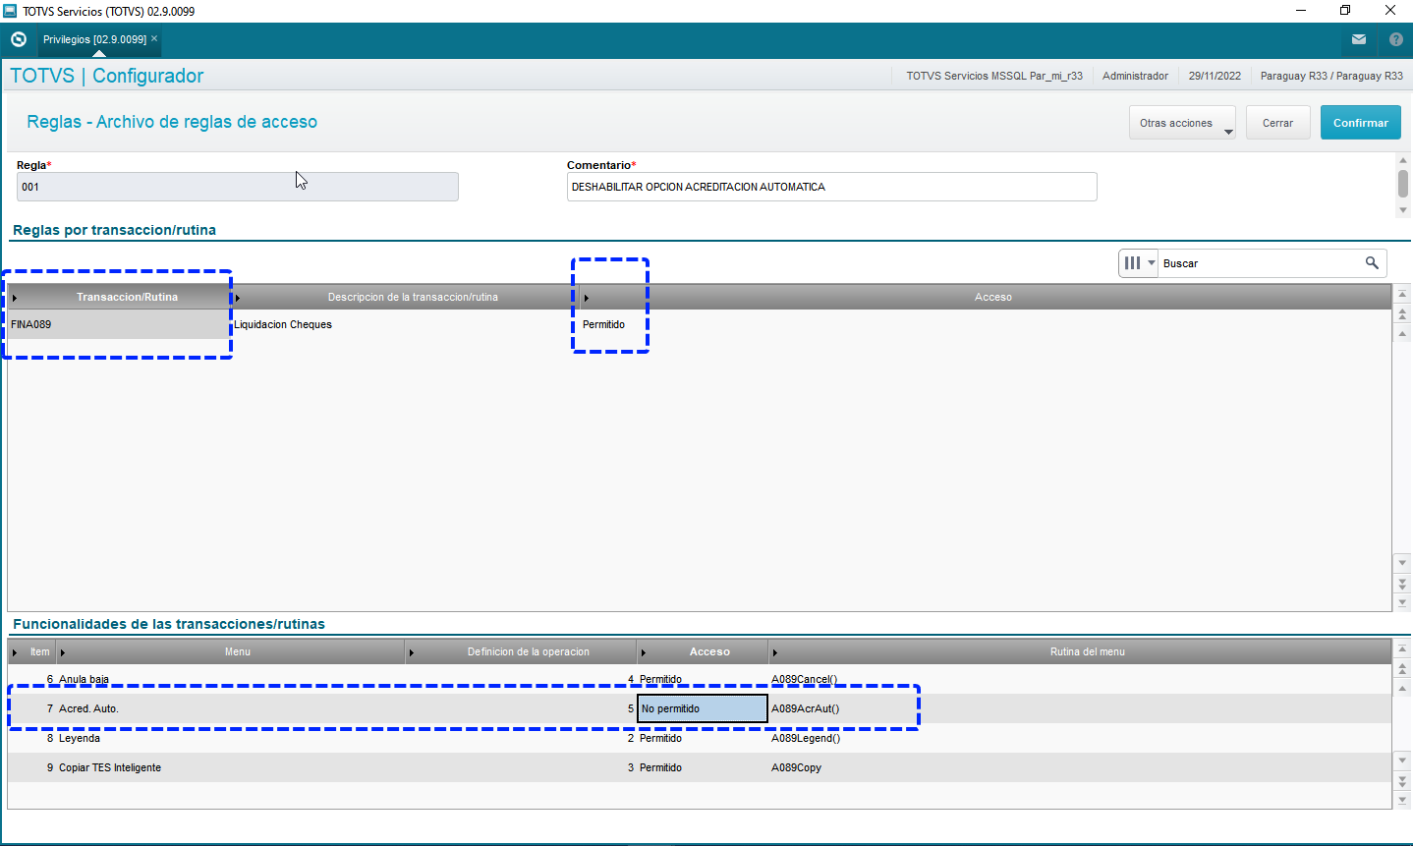Click the Administrador user label
This screenshot has width=1413, height=846.
click(x=1135, y=76)
